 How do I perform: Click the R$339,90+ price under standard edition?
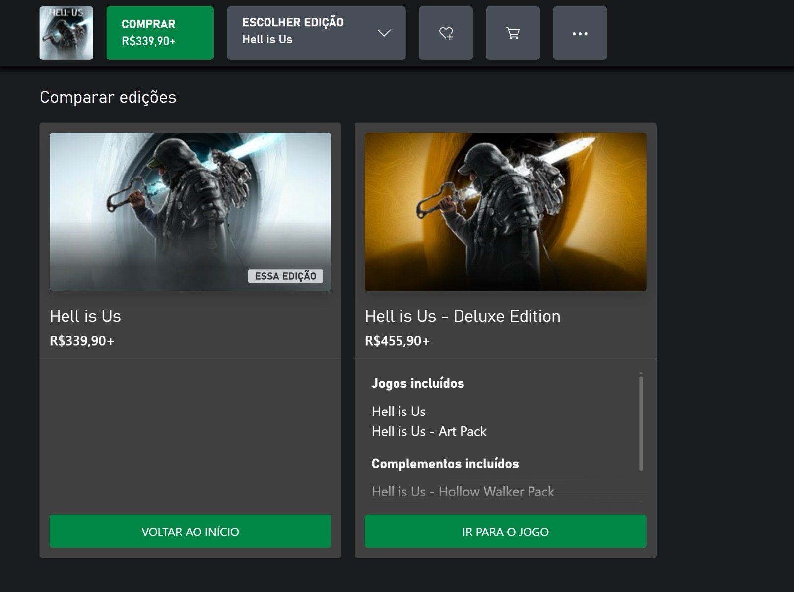pyautogui.click(x=82, y=341)
